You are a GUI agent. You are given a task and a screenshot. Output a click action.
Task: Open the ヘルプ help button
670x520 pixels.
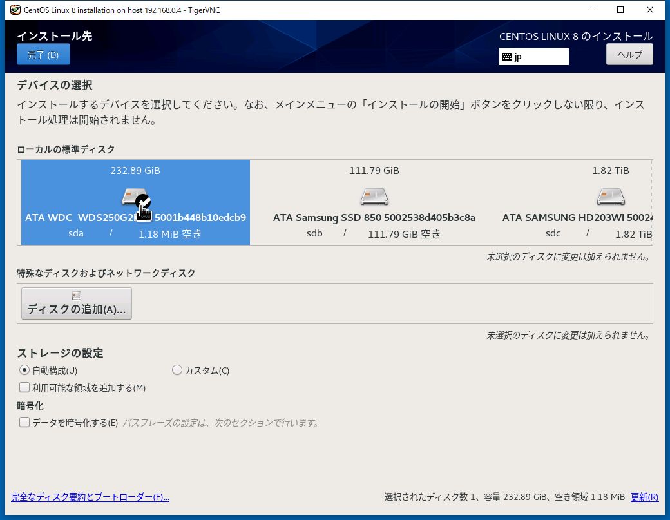click(629, 55)
